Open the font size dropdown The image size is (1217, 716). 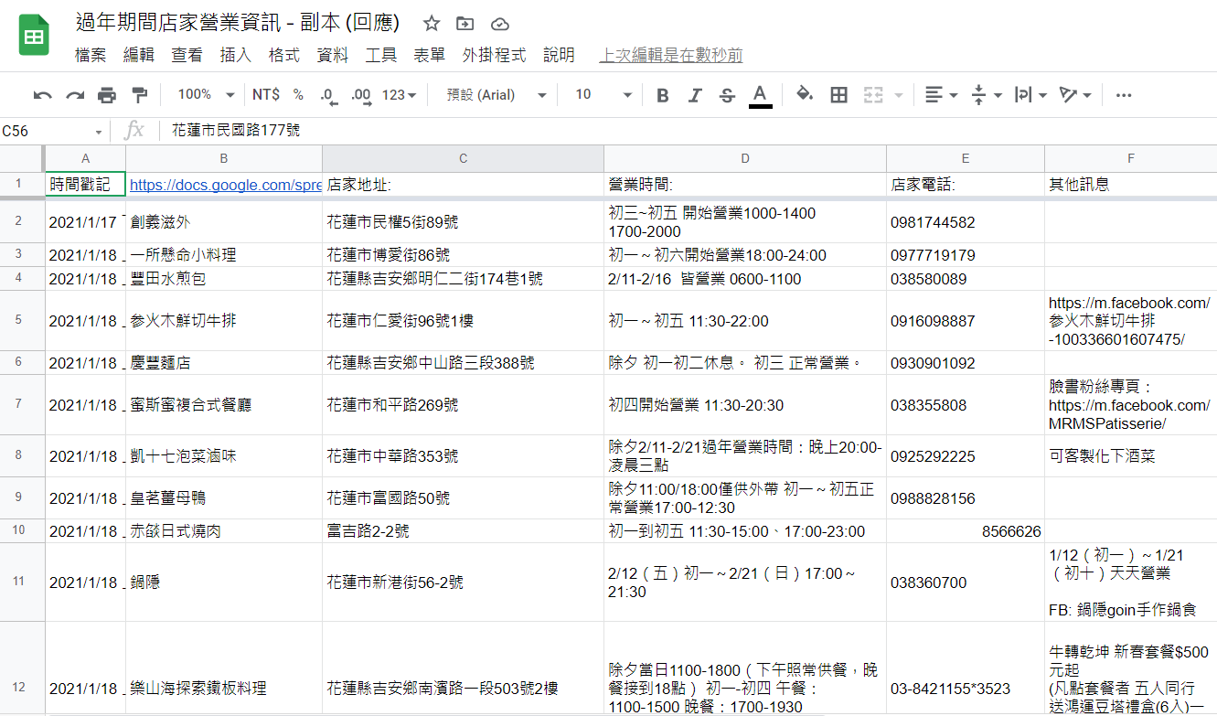(603, 95)
